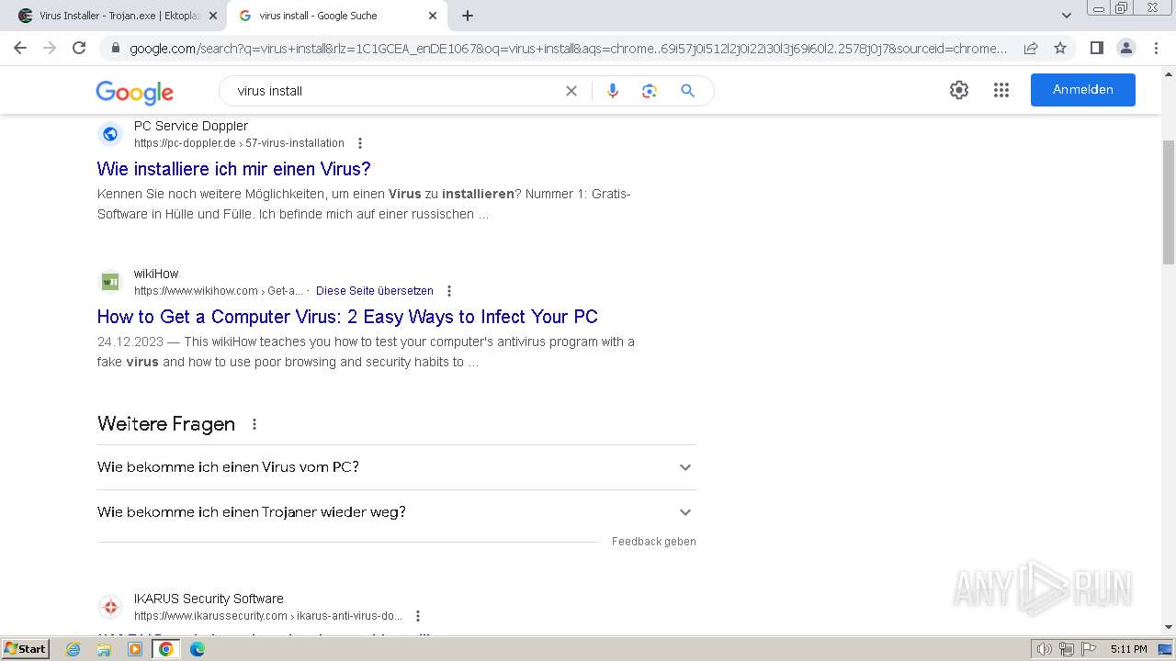Open options next to Weitere Fragen
The image size is (1176, 661).
pos(254,424)
